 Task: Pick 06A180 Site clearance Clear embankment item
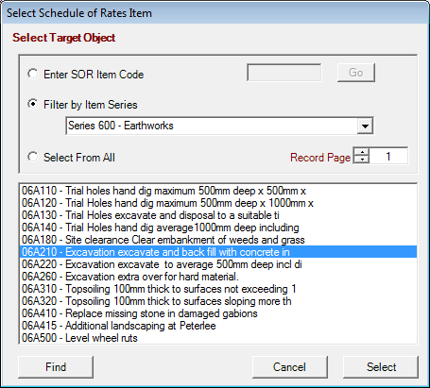click(x=218, y=240)
